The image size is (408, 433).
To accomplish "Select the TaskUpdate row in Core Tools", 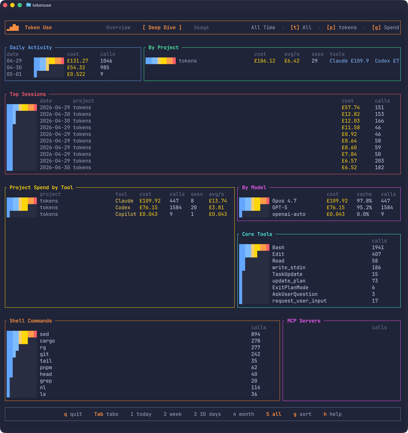I will (x=319, y=274).
